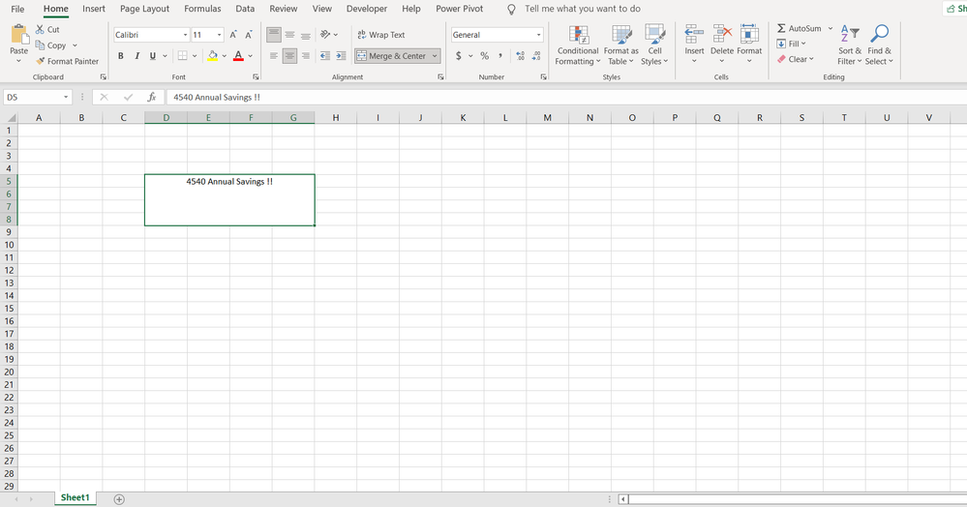This screenshot has width=967, height=507.
Task: Toggle Align Left
Action: coord(274,56)
